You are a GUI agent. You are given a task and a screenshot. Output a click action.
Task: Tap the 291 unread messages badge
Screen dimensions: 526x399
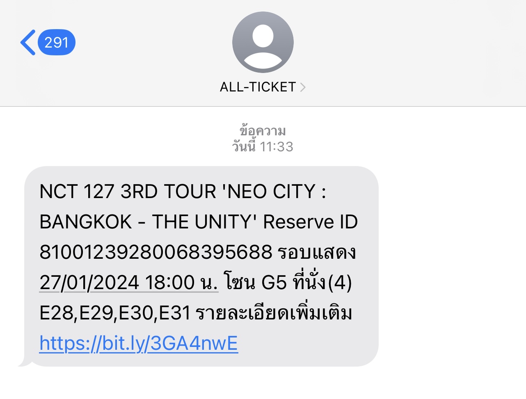pyautogui.click(x=56, y=42)
